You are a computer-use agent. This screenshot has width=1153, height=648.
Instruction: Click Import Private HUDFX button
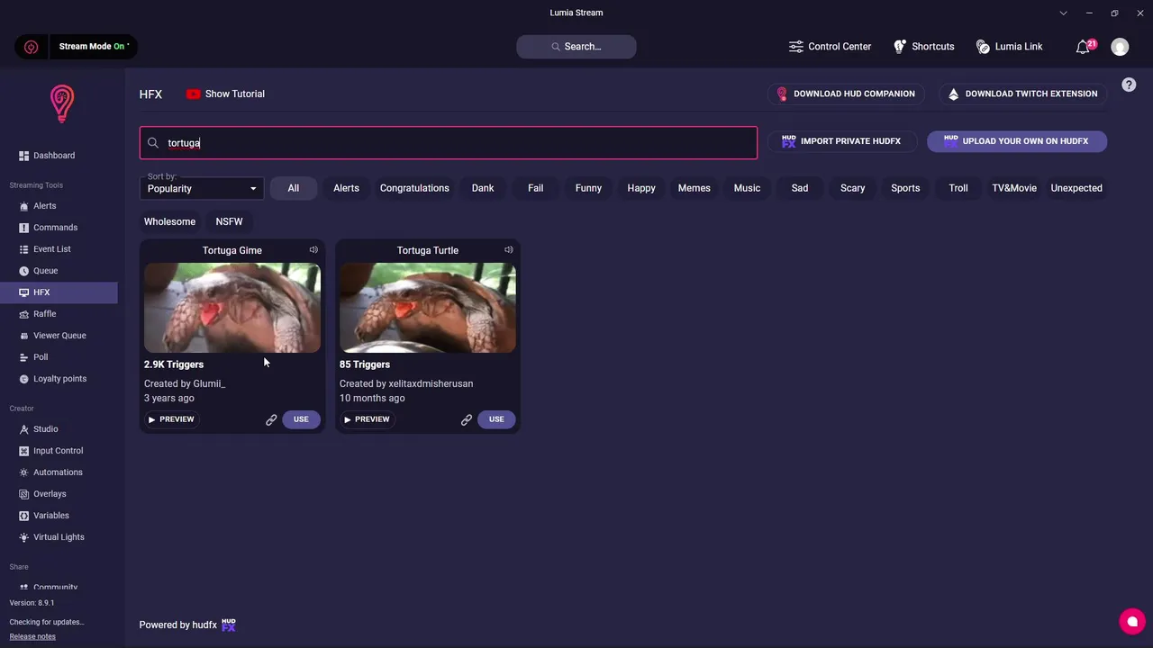841,141
